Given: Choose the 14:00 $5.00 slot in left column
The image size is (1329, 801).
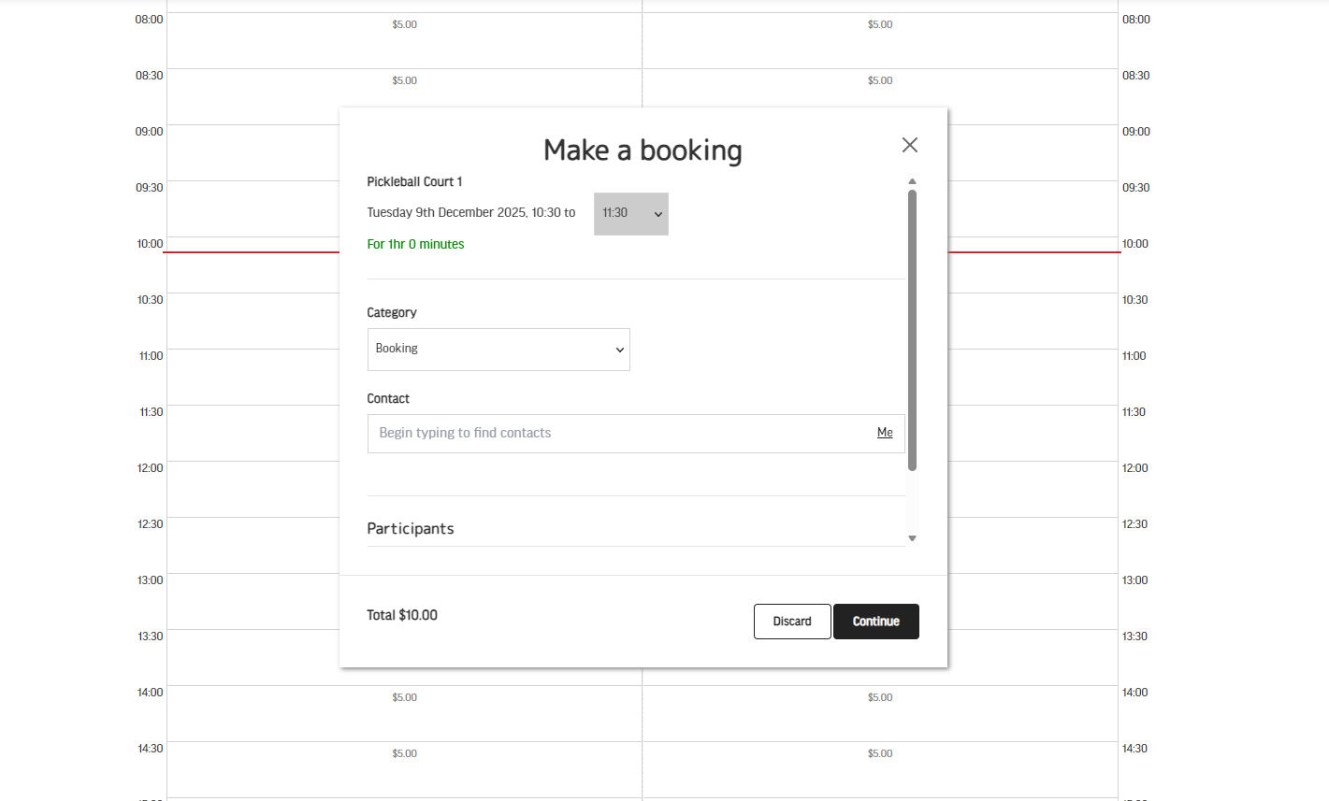Looking at the screenshot, I should 404,698.
